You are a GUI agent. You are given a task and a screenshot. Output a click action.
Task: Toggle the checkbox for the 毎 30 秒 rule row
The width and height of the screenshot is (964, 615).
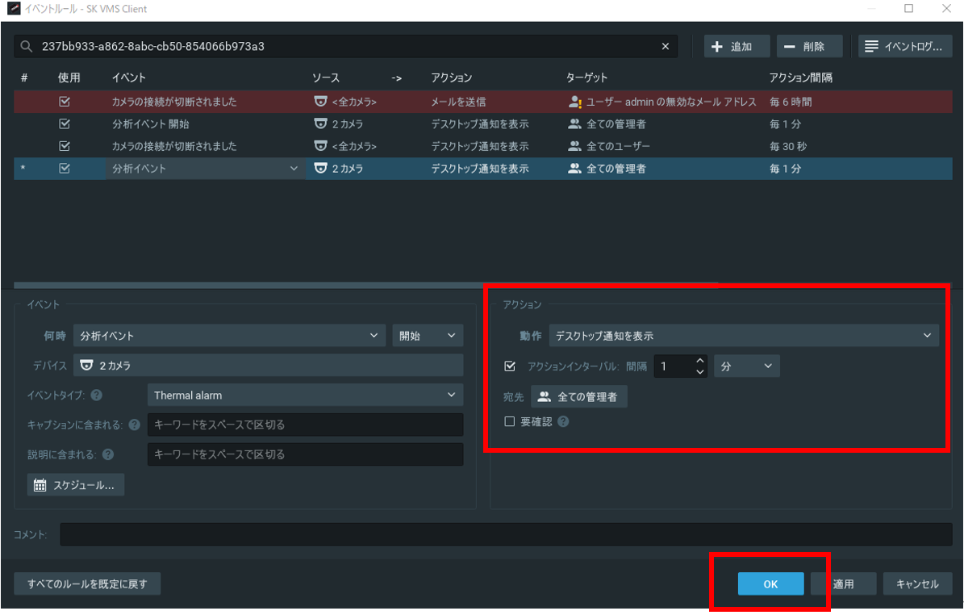click(x=65, y=146)
